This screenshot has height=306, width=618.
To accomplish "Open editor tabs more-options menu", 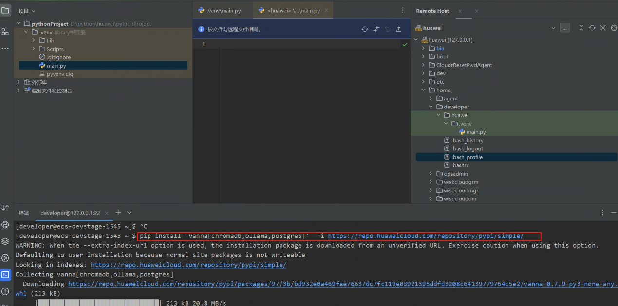I will click(402, 10).
